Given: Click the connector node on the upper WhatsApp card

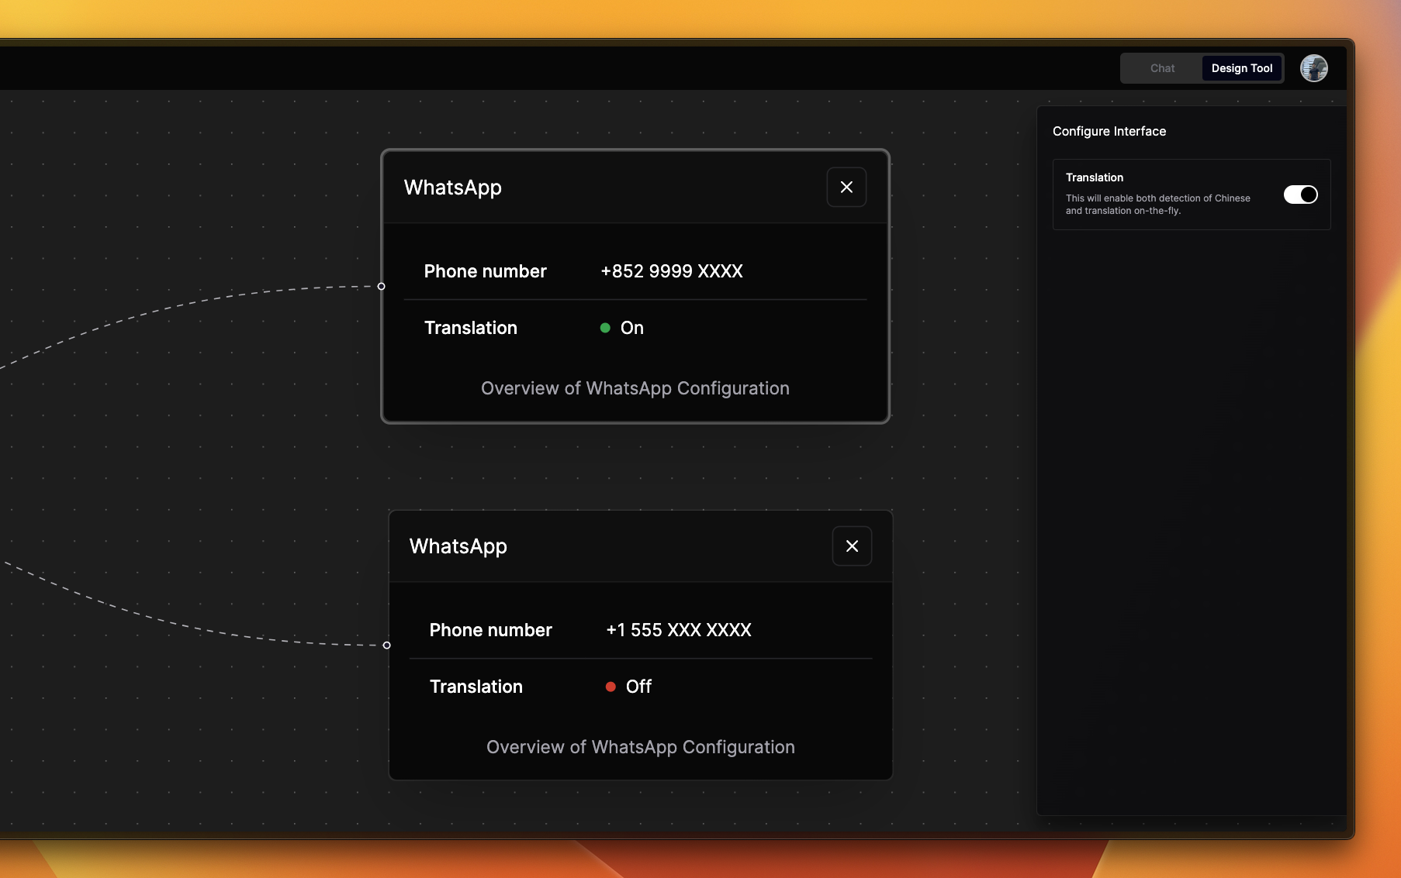Looking at the screenshot, I should point(381,287).
